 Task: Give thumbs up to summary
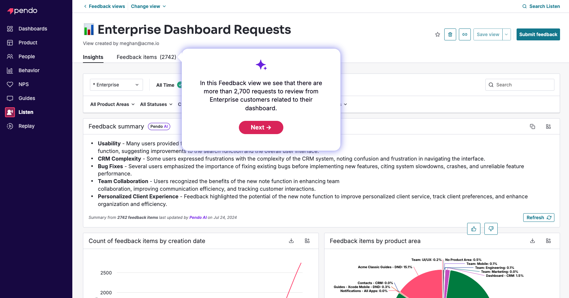click(474, 229)
